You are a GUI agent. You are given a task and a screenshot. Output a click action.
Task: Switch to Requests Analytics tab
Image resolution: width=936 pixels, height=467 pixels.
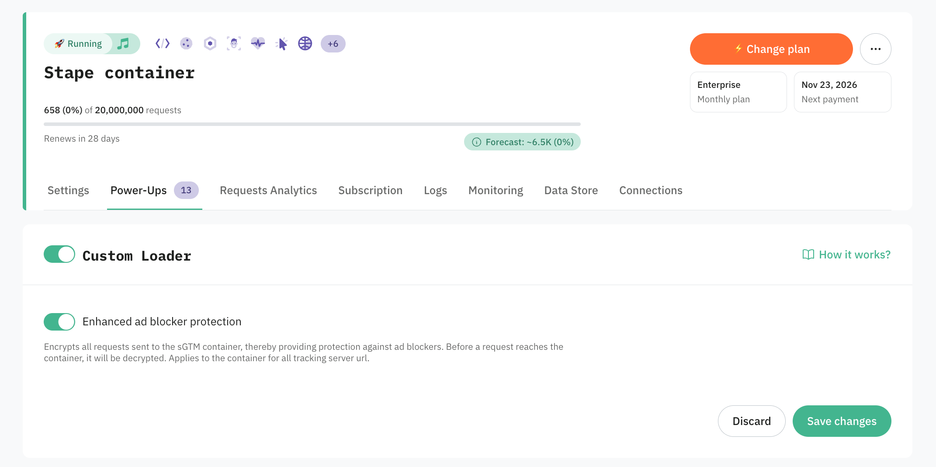point(268,190)
